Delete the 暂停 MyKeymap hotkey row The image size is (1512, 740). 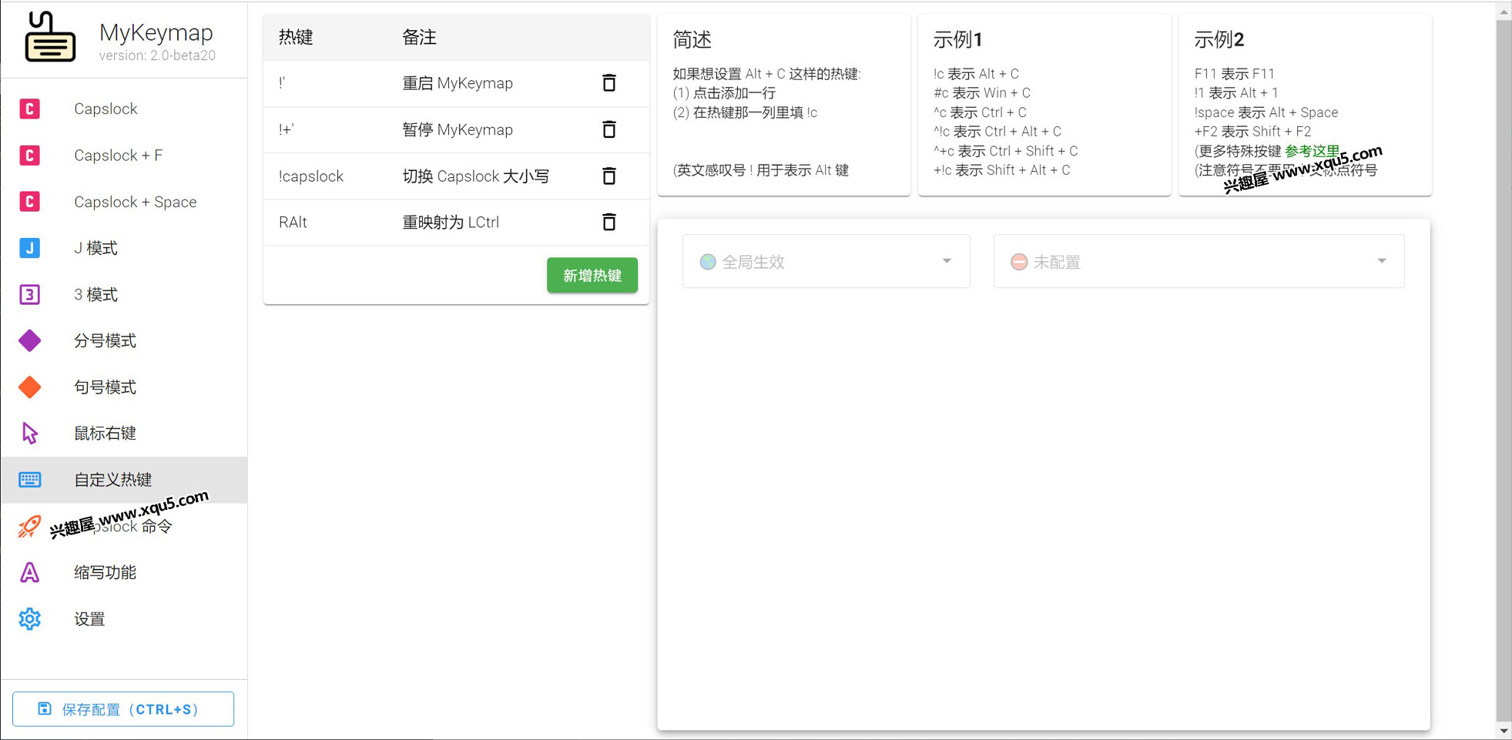[x=608, y=129]
